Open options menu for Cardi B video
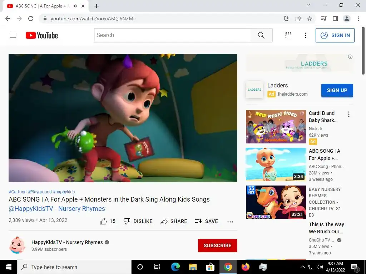This screenshot has width=366, height=274. [x=349, y=114]
